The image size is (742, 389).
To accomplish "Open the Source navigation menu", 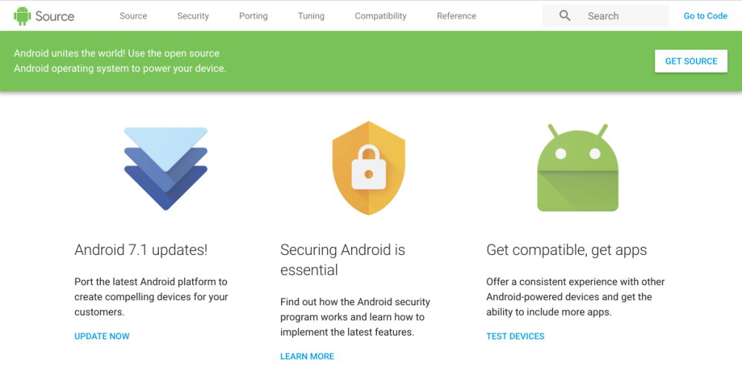I will tap(134, 16).
